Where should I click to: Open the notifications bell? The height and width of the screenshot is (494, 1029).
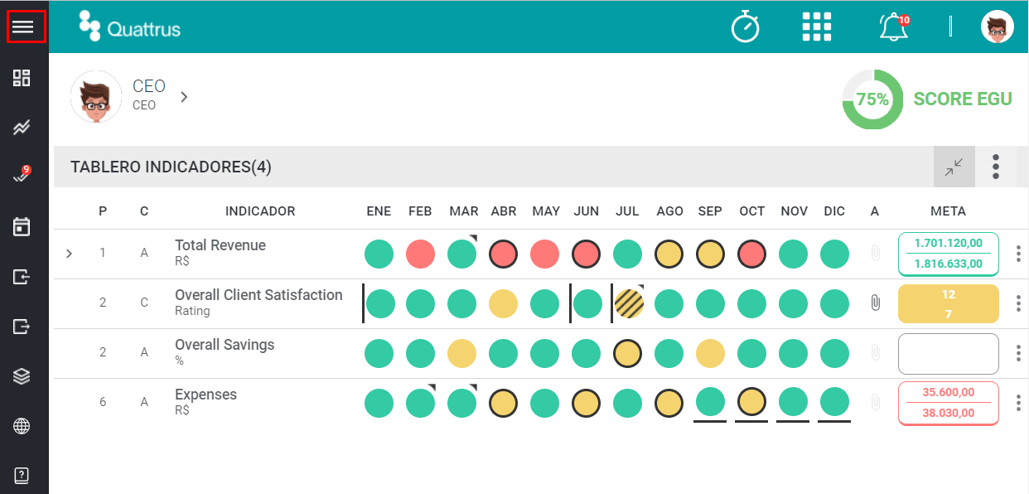[x=893, y=27]
